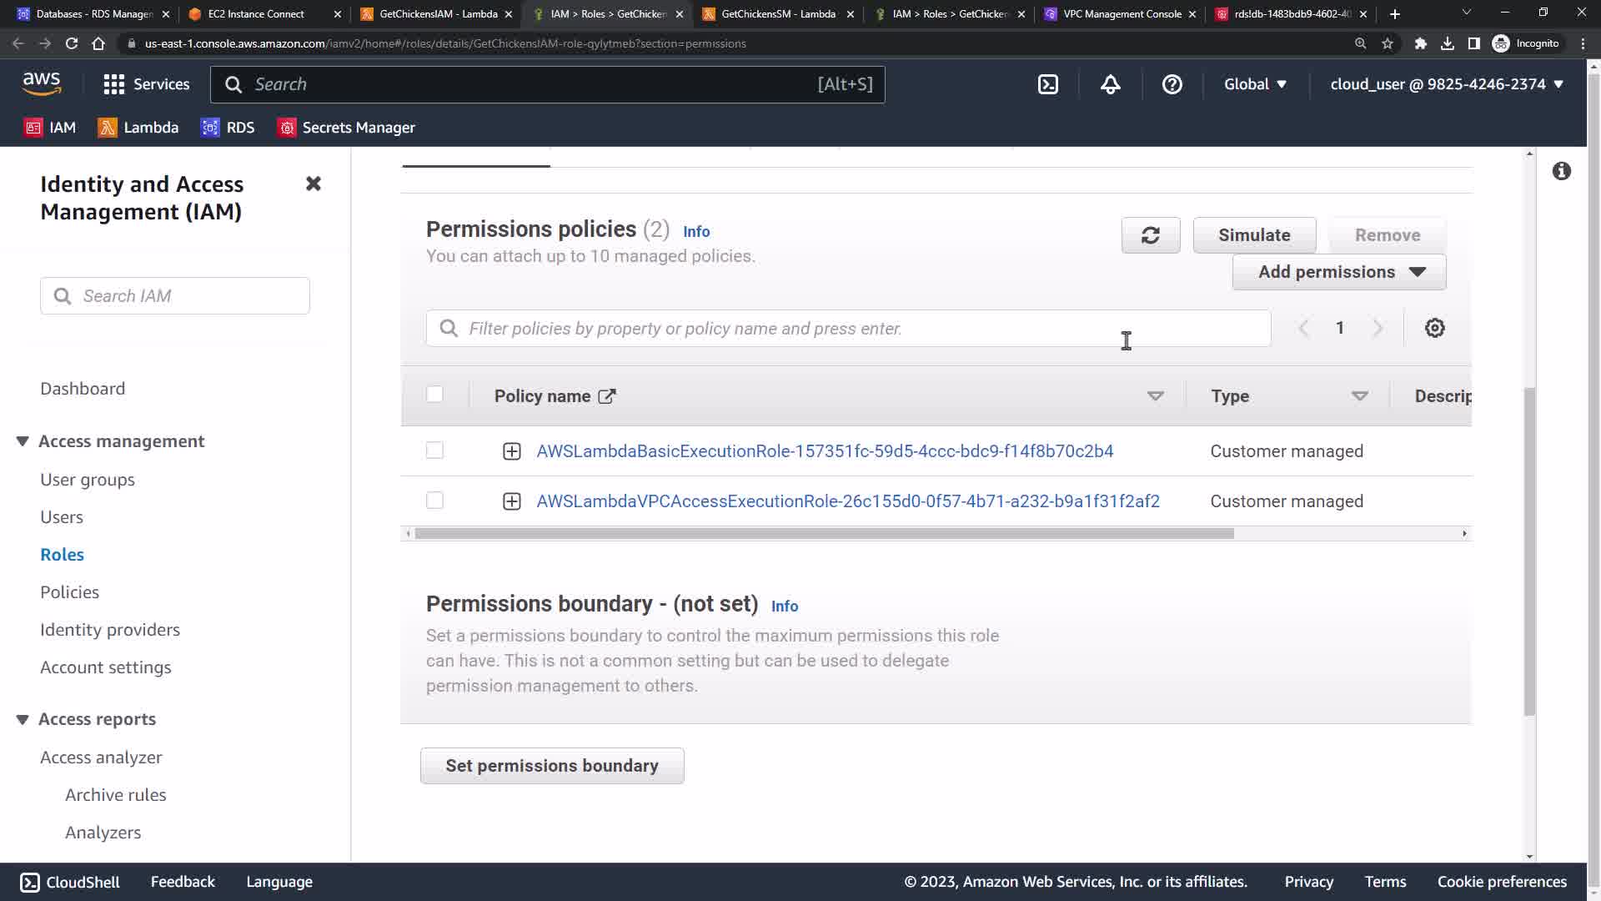Check the AWSLambdaBasicExecutionRole policy checkbox
Viewport: 1601px width, 901px height.
(x=434, y=450)
